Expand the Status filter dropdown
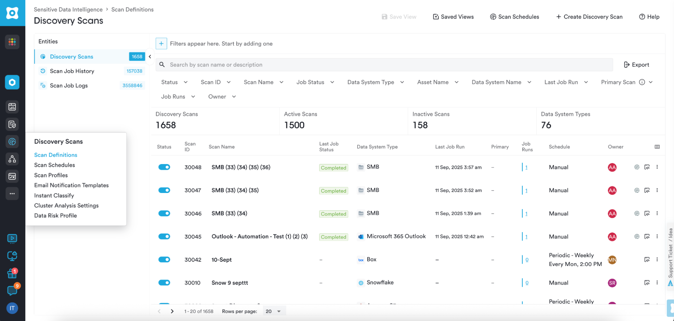674x321 pixels. 174,82
